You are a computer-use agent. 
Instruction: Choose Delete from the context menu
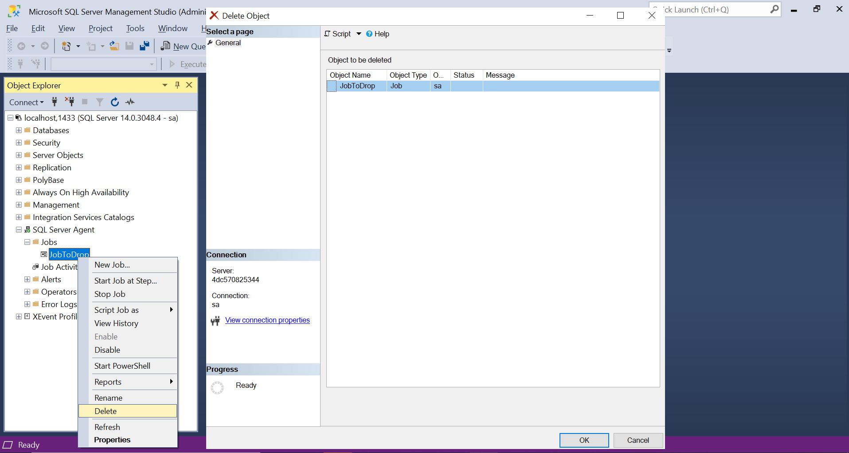(x=105, y=411)
